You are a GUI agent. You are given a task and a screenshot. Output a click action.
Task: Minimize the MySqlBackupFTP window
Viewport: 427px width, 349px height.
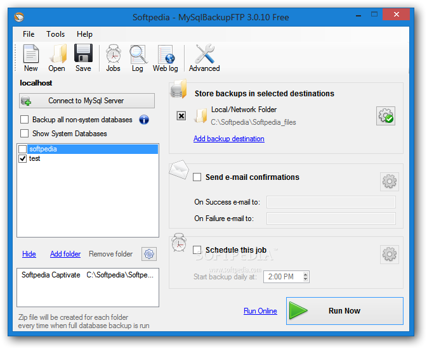(358, 15)
